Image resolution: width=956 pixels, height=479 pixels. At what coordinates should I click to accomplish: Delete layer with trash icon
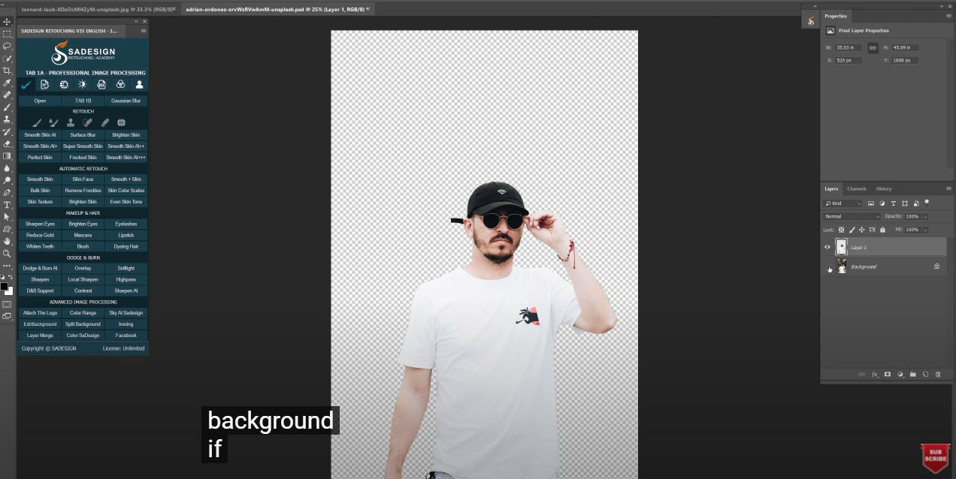tap(938, 374)
